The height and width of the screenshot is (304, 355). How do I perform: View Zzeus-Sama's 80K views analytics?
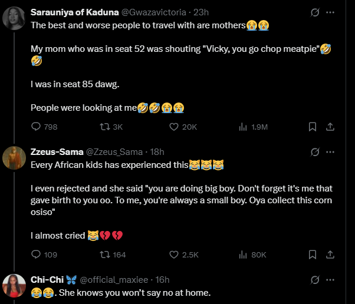[242, 255]
